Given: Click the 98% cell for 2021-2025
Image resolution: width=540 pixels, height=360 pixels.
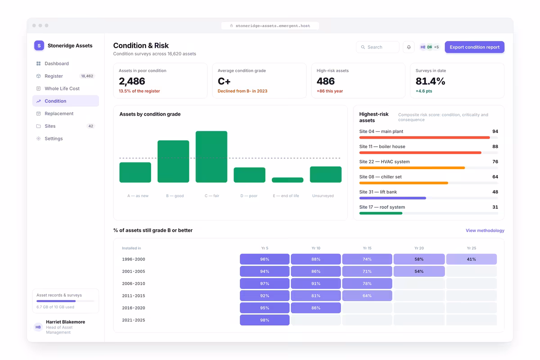Looking at the screenshot, I should click(265, 320).
